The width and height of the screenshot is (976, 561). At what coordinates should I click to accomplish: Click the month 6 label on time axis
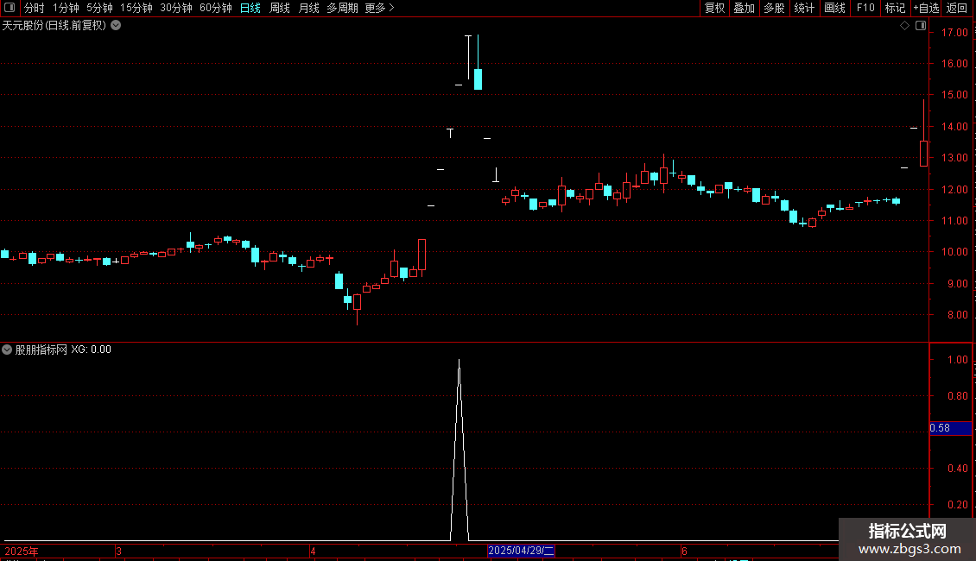[684, 551]
